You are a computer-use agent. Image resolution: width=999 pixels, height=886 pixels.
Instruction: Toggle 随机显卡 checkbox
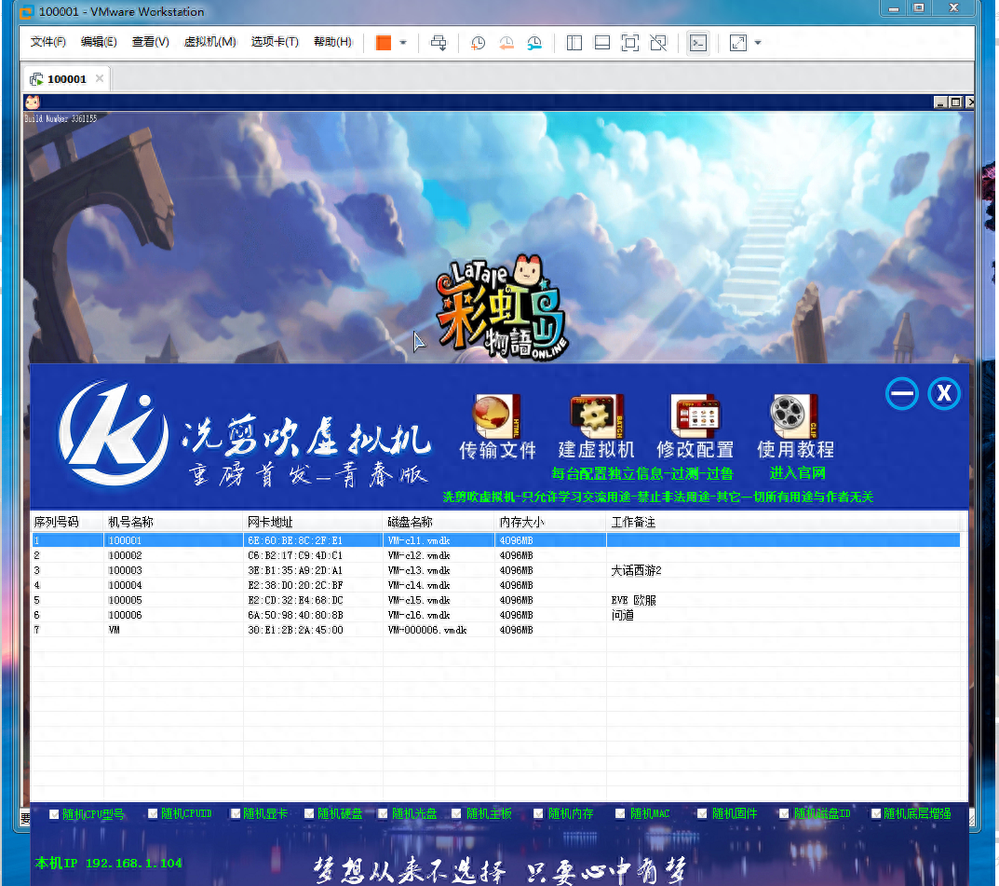pos(236,814)
